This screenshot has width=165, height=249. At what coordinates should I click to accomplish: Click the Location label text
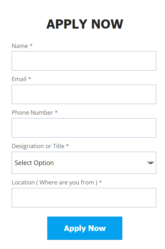(23, 182)
